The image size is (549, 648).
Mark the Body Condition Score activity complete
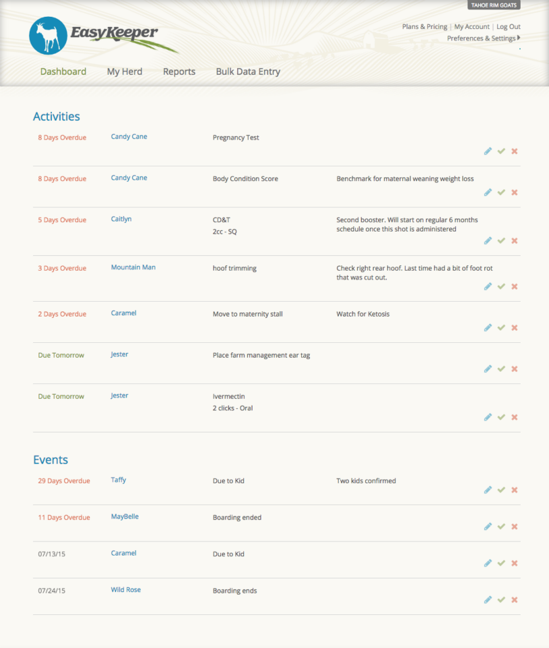[501, 192]
